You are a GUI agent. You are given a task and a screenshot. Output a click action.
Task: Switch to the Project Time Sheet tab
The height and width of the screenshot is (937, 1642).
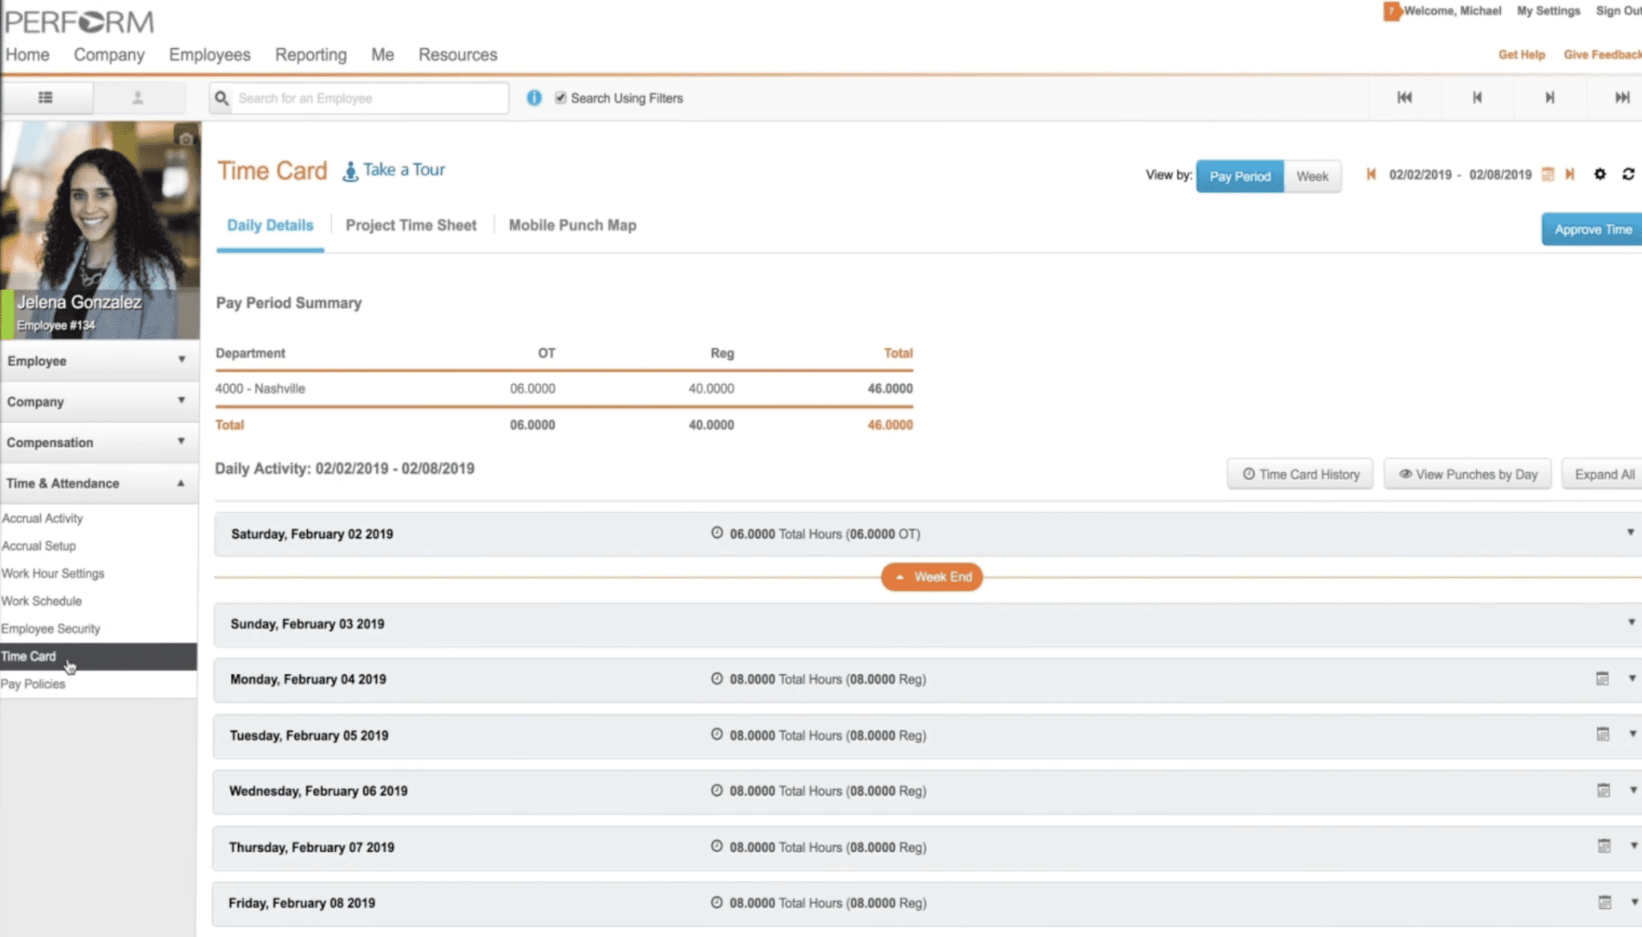tap(410, 225)
